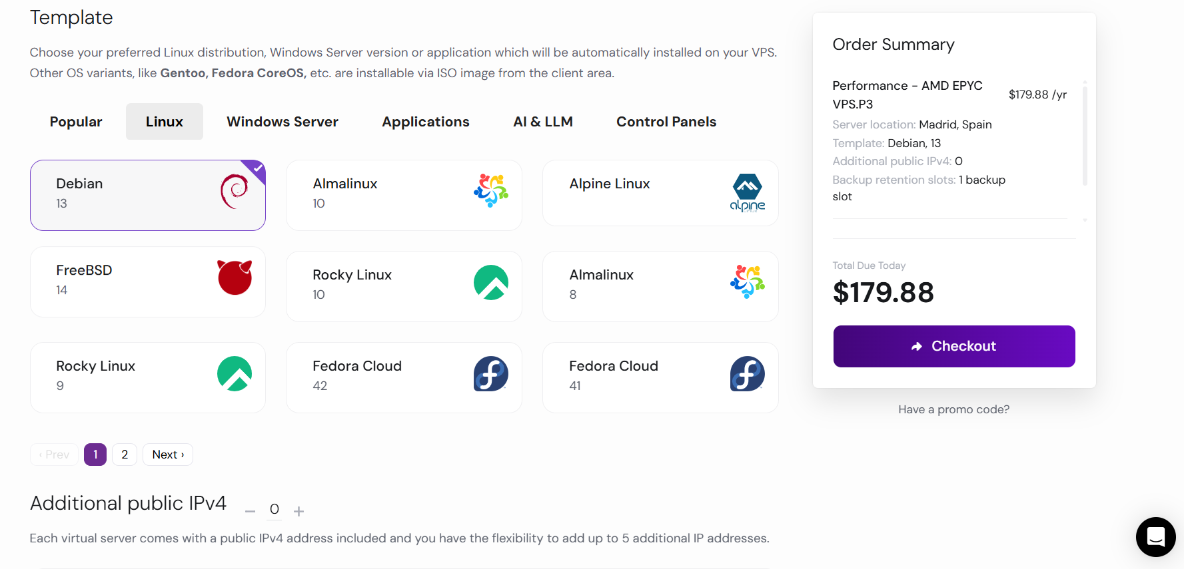
Task: Click the Performance - AMD EPYC VPS.P3 text
Action: coord(907,95)
